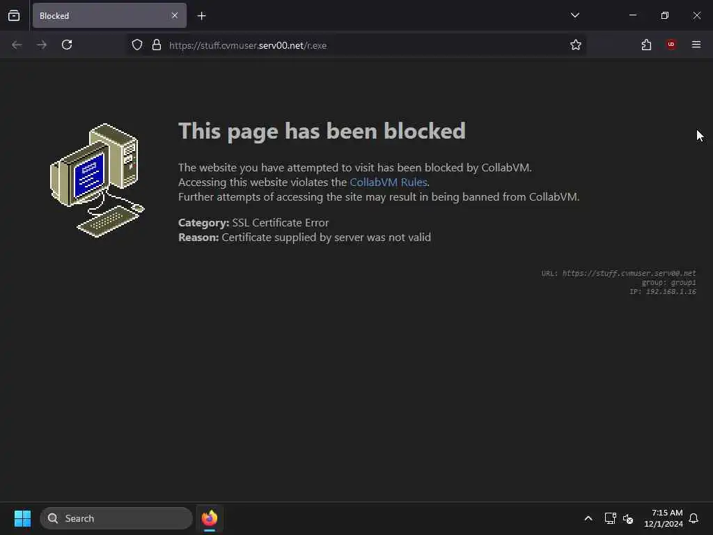Viewport: 713px width, 535px height.
Task: View site security padlock info
Action: click(x=157, y=45)
